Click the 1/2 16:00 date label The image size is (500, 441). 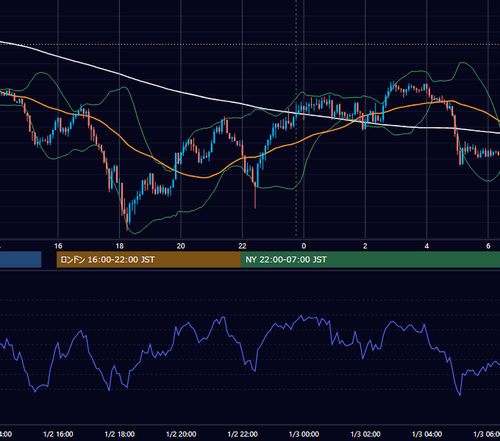[58, 434]
